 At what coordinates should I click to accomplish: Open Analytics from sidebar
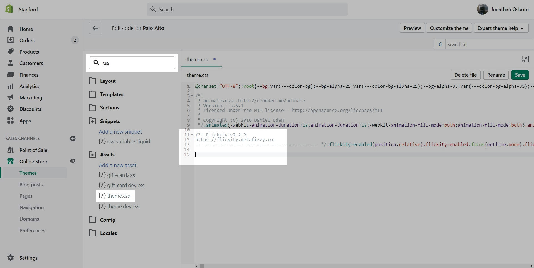(x=29, y=86)
